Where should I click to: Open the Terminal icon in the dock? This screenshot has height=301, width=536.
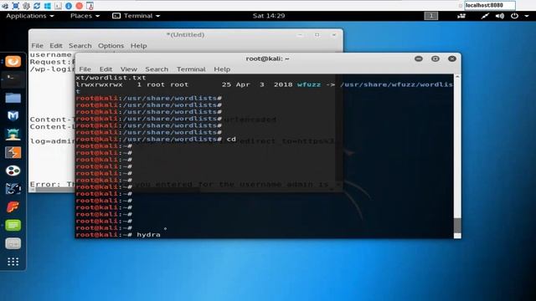(x=13, y=79)
